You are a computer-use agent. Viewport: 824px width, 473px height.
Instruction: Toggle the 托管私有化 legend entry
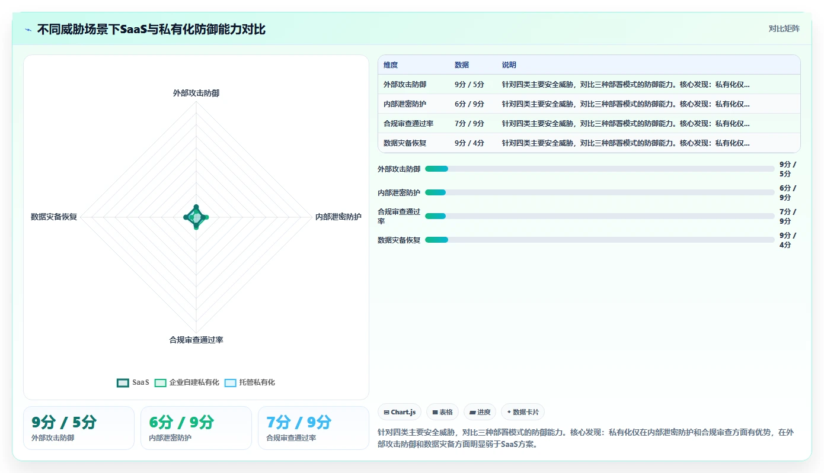click(x=250, y=382)
